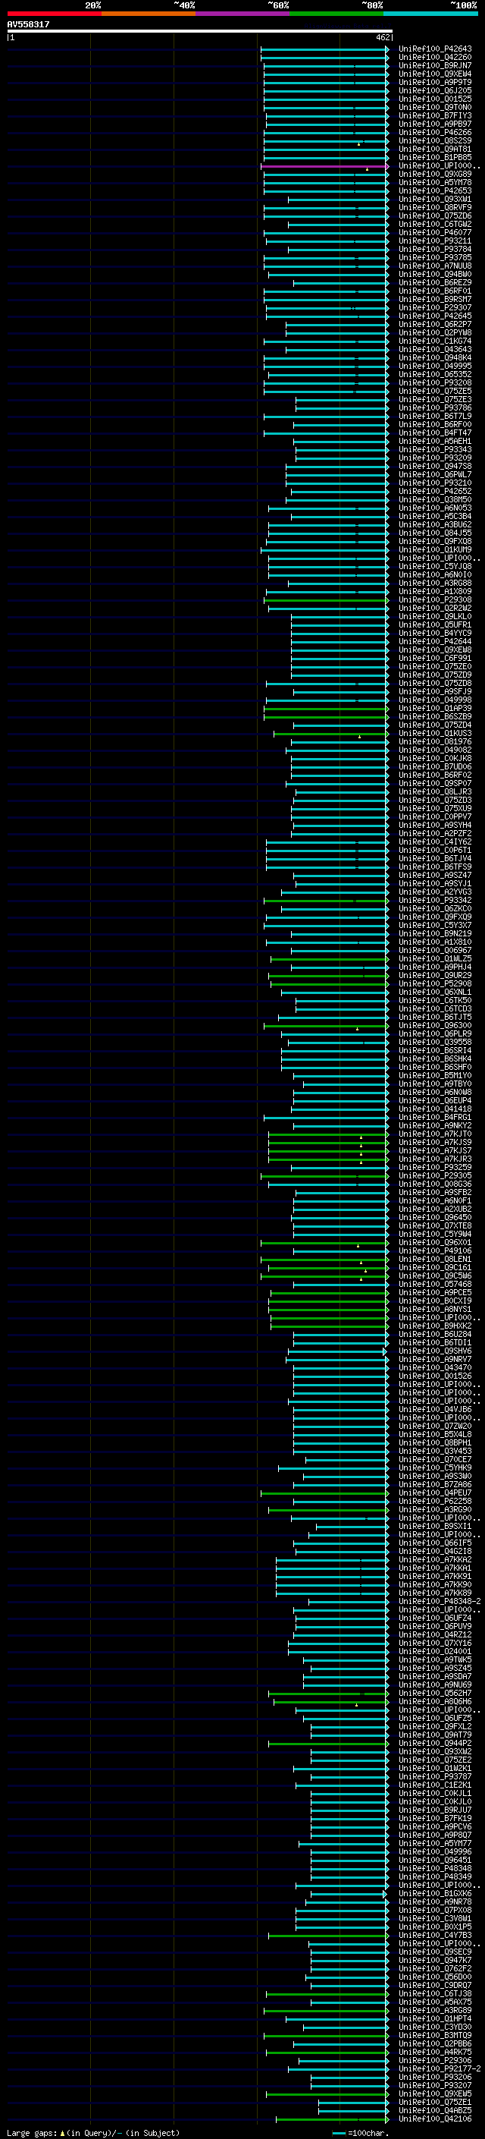Click the alignment bar for UniRef100_A7KJT0
This screenshot has width=485, height=2139.
328,1134
